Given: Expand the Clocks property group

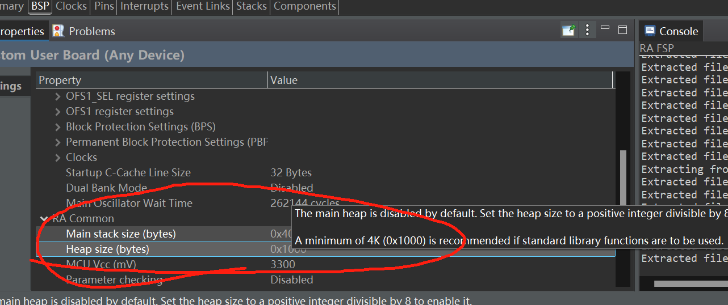Looking at the screenshot, I should tap(57, 158).
